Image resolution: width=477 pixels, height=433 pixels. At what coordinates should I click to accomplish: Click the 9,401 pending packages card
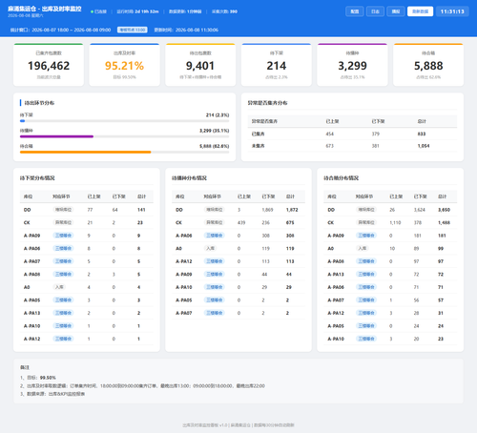click(x=200, y=65)
